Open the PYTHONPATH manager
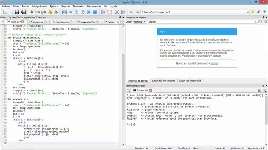 point(123,12)
